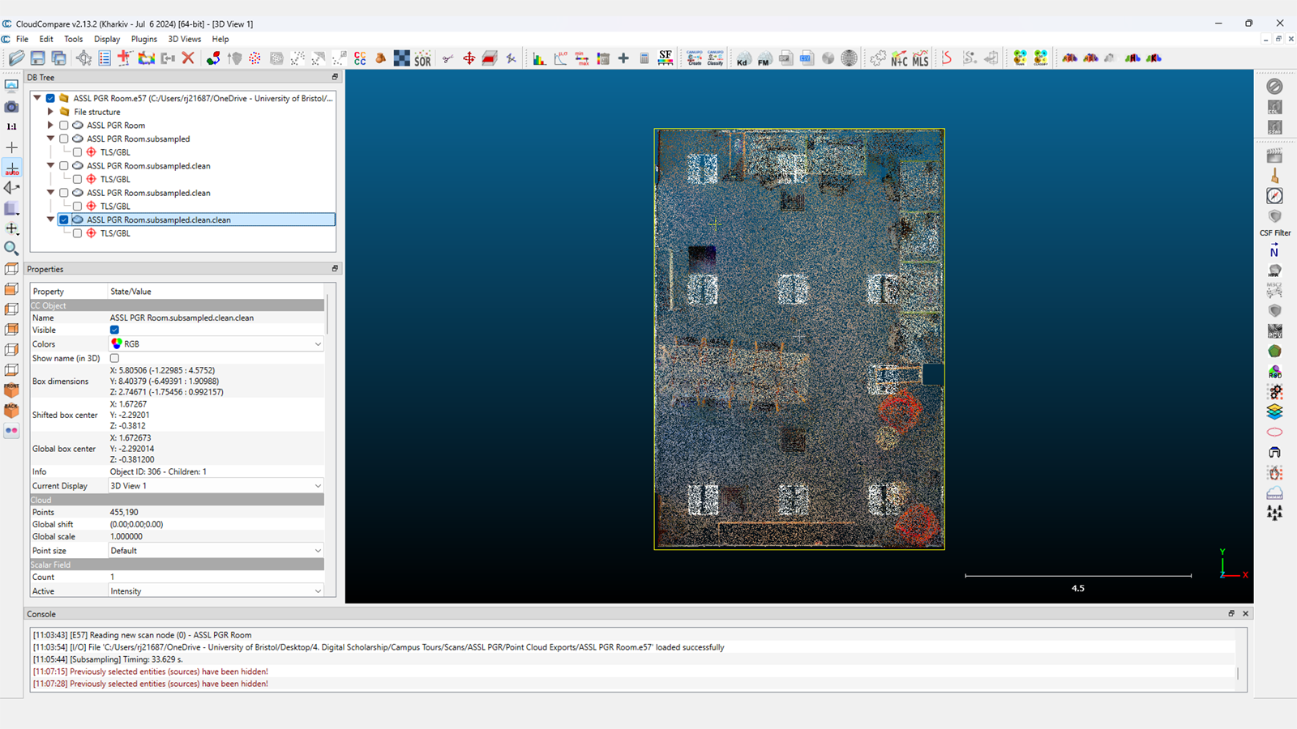The height and width of the screenshot is (729, 1297).
Task: Toggle checkbox for ASSL PGR Room.e57 root
Action: 50,98
